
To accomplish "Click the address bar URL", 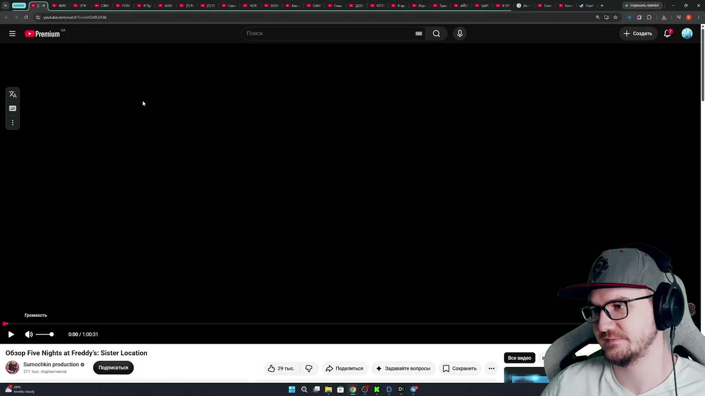I will point(75,17).
